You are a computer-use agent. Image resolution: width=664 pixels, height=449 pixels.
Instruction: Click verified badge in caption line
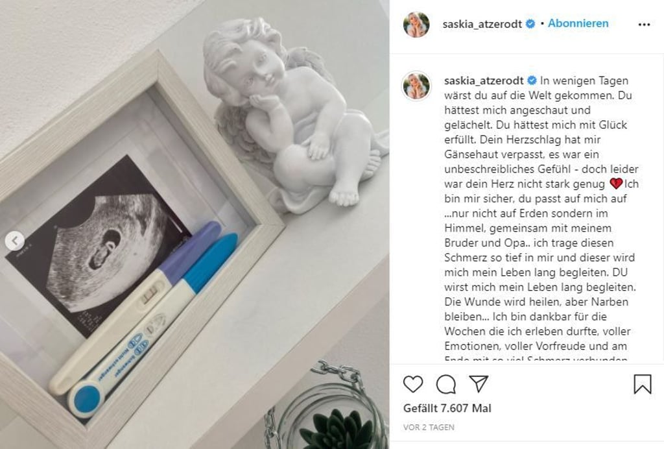[x=532, y=80]
